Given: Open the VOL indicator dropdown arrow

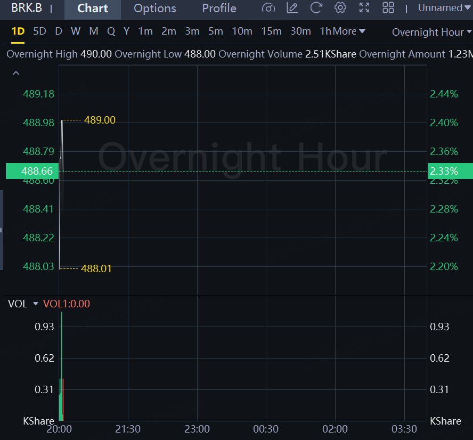Looking at the screenshot, I should pos(36,304).
